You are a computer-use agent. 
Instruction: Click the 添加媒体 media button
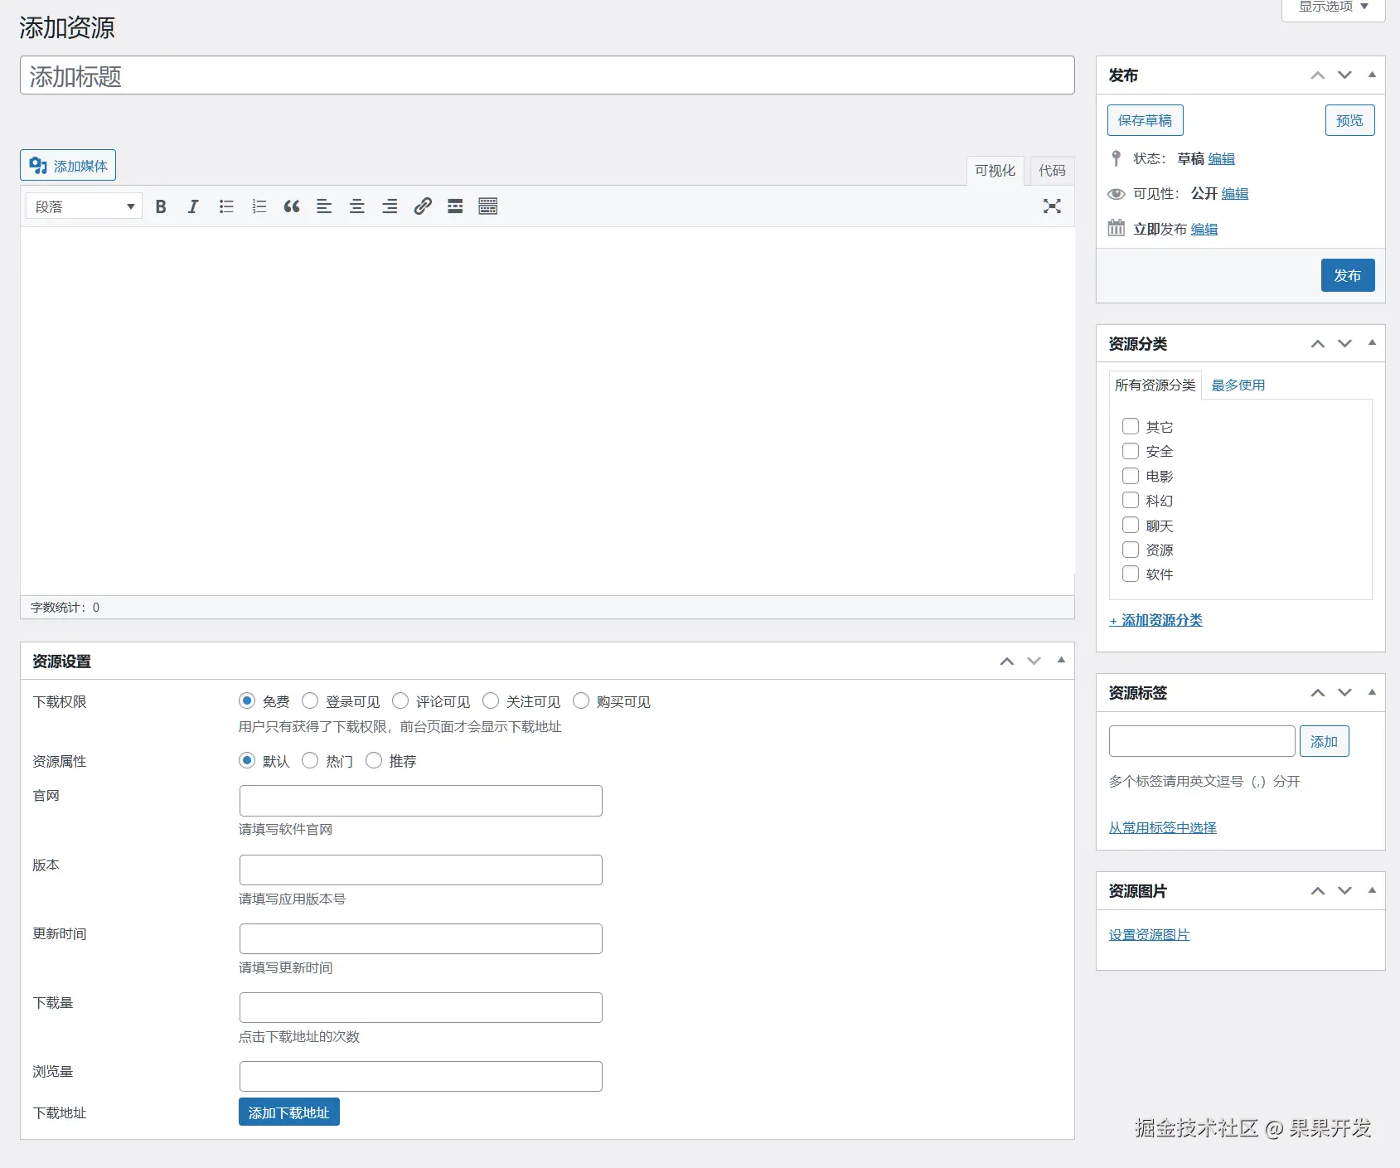pyautogui.click(x=68, y=165)
